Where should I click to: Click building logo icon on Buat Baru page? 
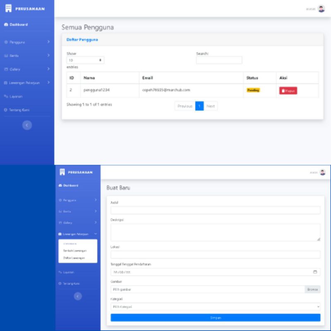pyautogui.click(x=62, y=172)
